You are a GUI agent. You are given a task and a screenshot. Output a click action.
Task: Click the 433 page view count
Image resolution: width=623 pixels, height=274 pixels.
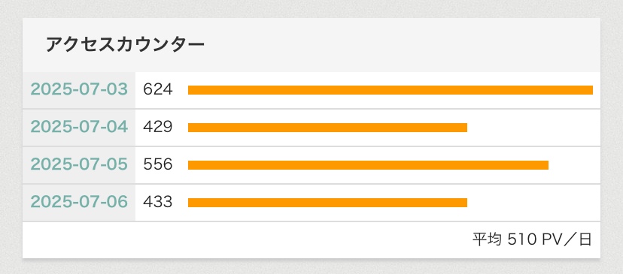[x=158, y=202]
